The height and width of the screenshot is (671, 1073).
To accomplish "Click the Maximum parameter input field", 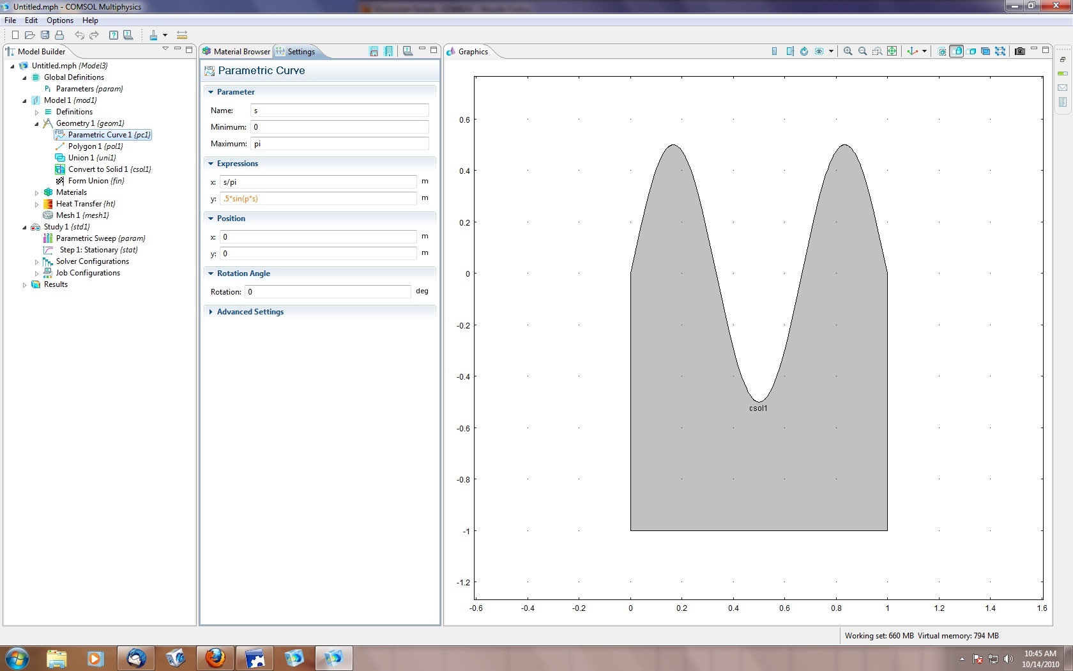I will (339, 144).
